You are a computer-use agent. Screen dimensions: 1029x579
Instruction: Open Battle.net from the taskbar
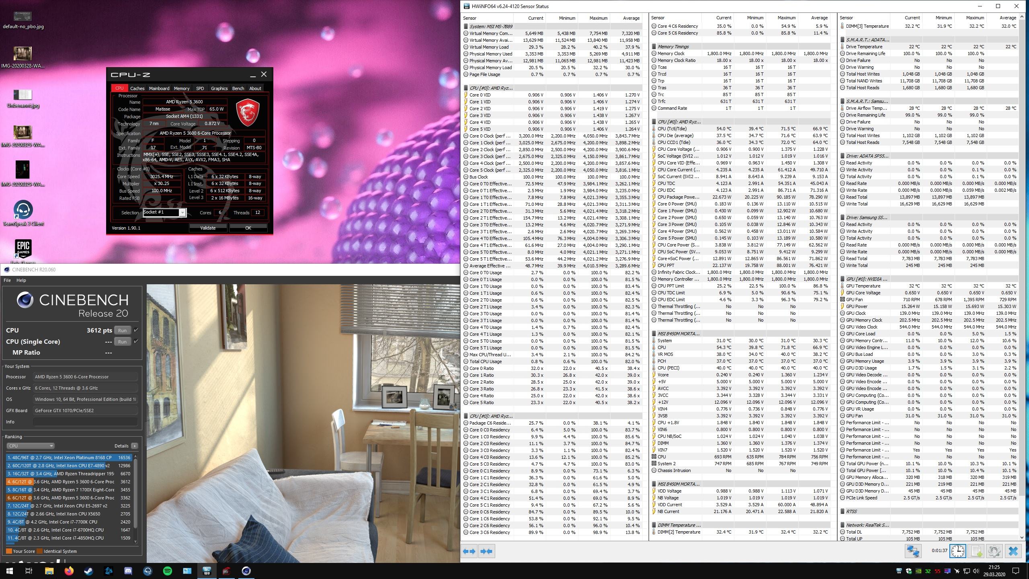[x=108, y=571]
